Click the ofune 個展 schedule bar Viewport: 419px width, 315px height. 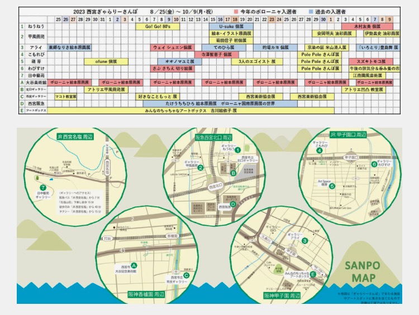pos(106,62)
